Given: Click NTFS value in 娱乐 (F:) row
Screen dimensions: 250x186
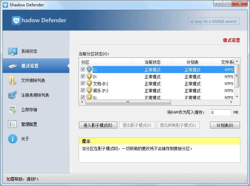Looking at the screenshot, I should (229, 91).
